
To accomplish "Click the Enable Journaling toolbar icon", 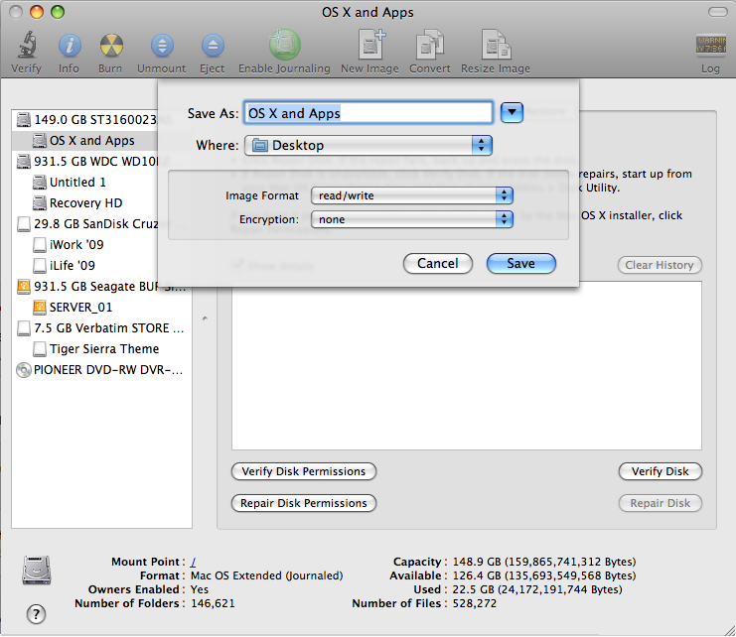I will click(284, 45).
